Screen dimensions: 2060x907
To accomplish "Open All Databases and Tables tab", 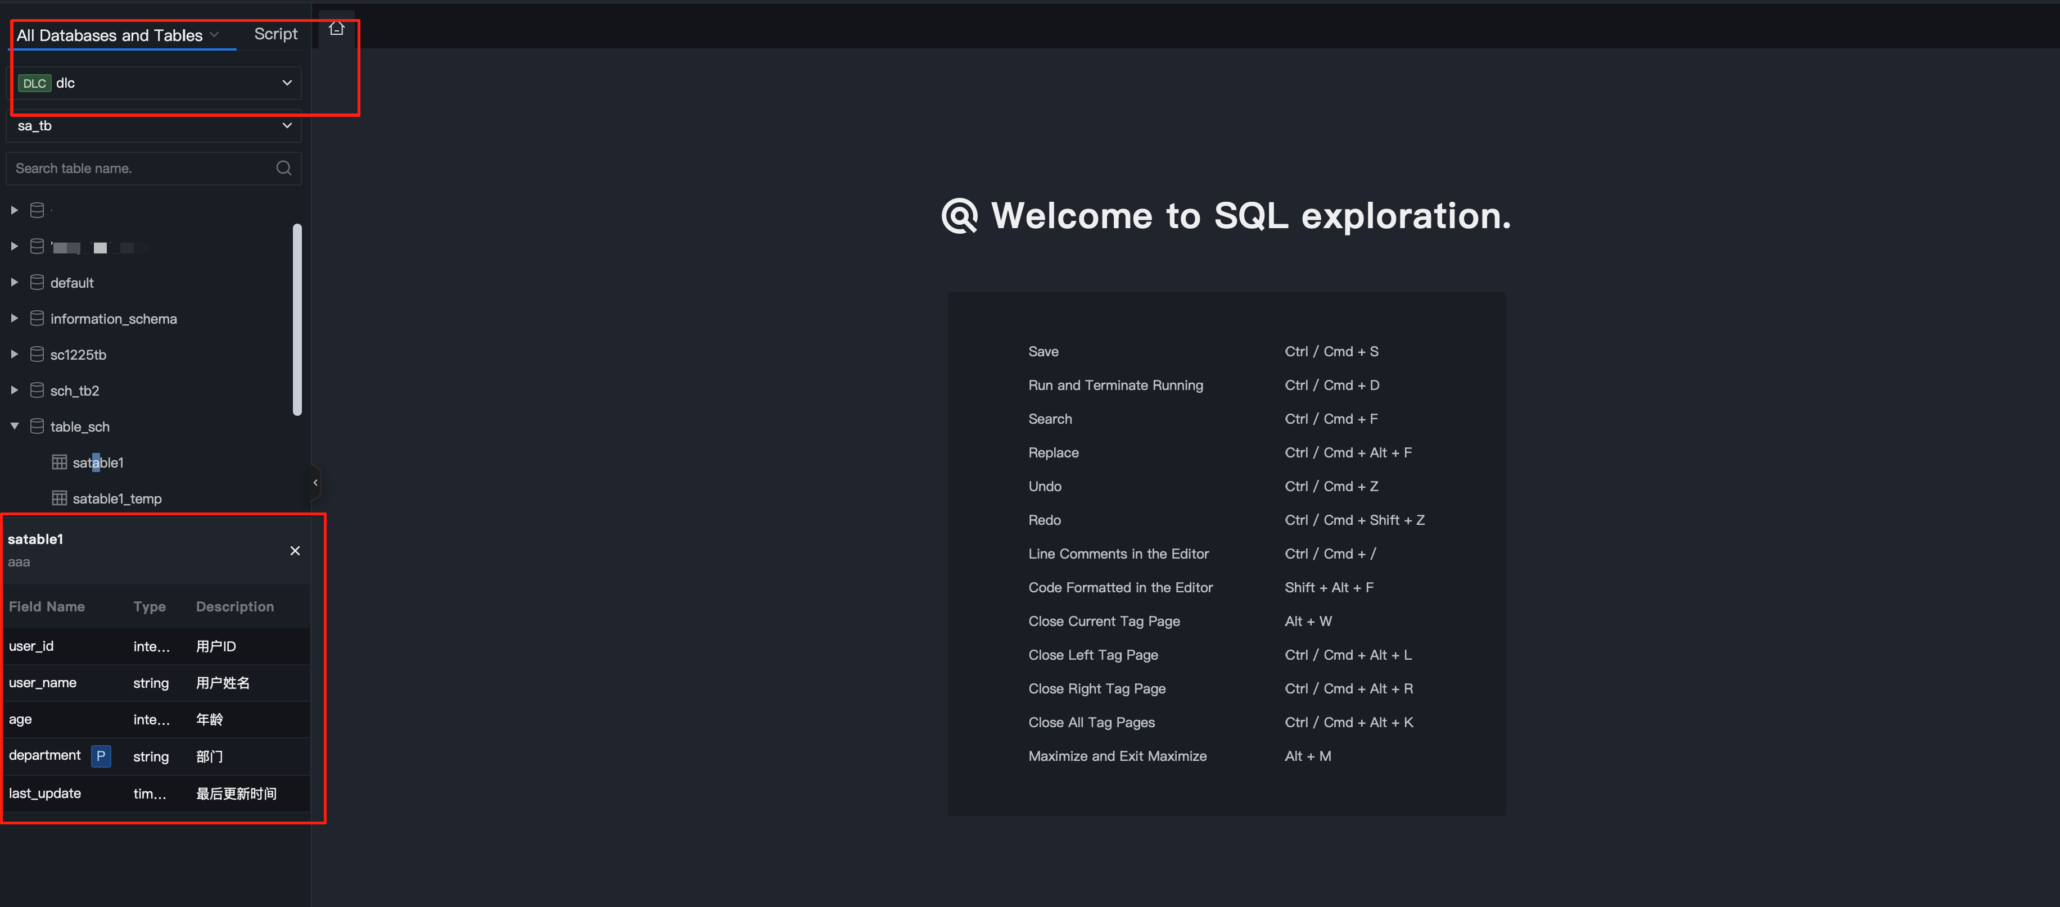I will click(x=110, y=35).
